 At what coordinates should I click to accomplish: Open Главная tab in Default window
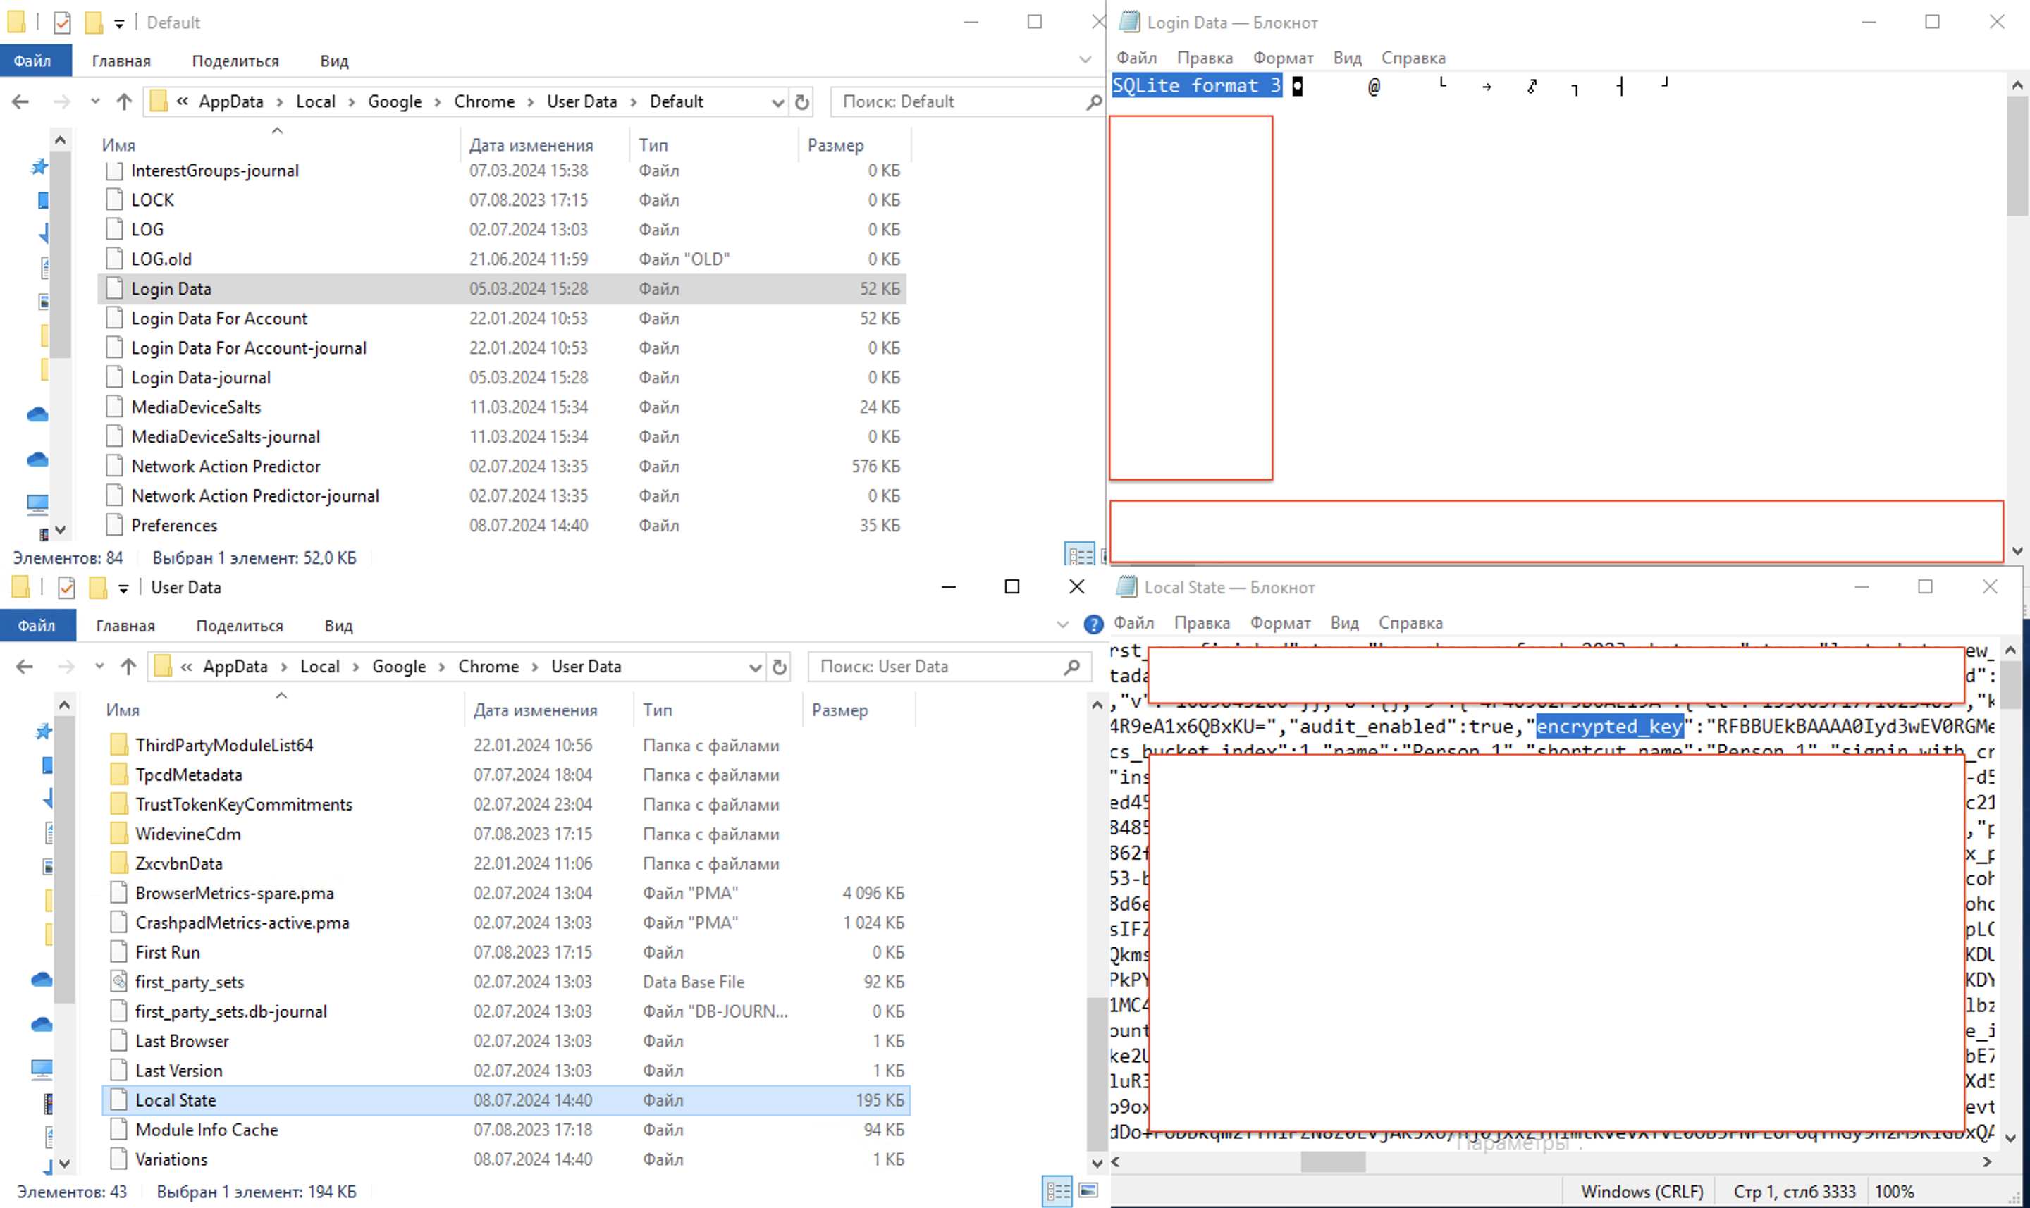coord(121,61)
